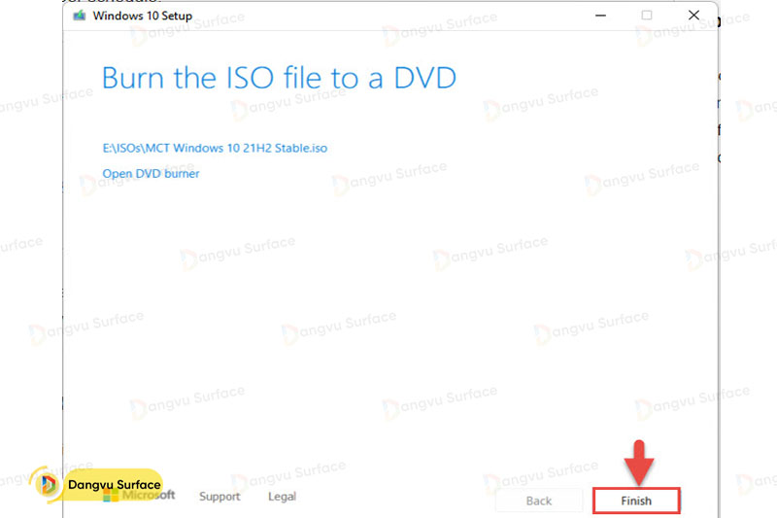This screenshot has height=518, width=777.
Task: Go back using the Back button
Action: point(539,501)
